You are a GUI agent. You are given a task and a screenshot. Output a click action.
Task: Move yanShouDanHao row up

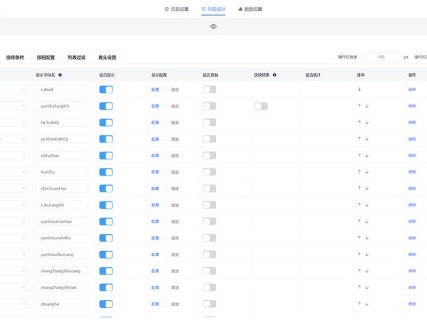(x=359, y=221)
